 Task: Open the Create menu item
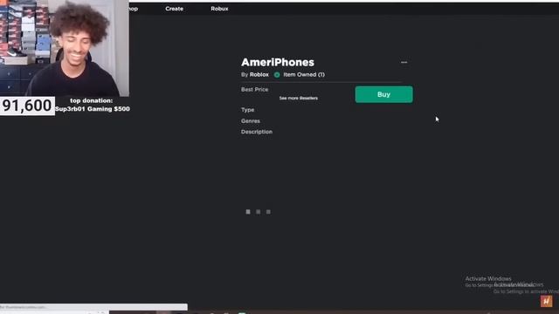(175, 9)
